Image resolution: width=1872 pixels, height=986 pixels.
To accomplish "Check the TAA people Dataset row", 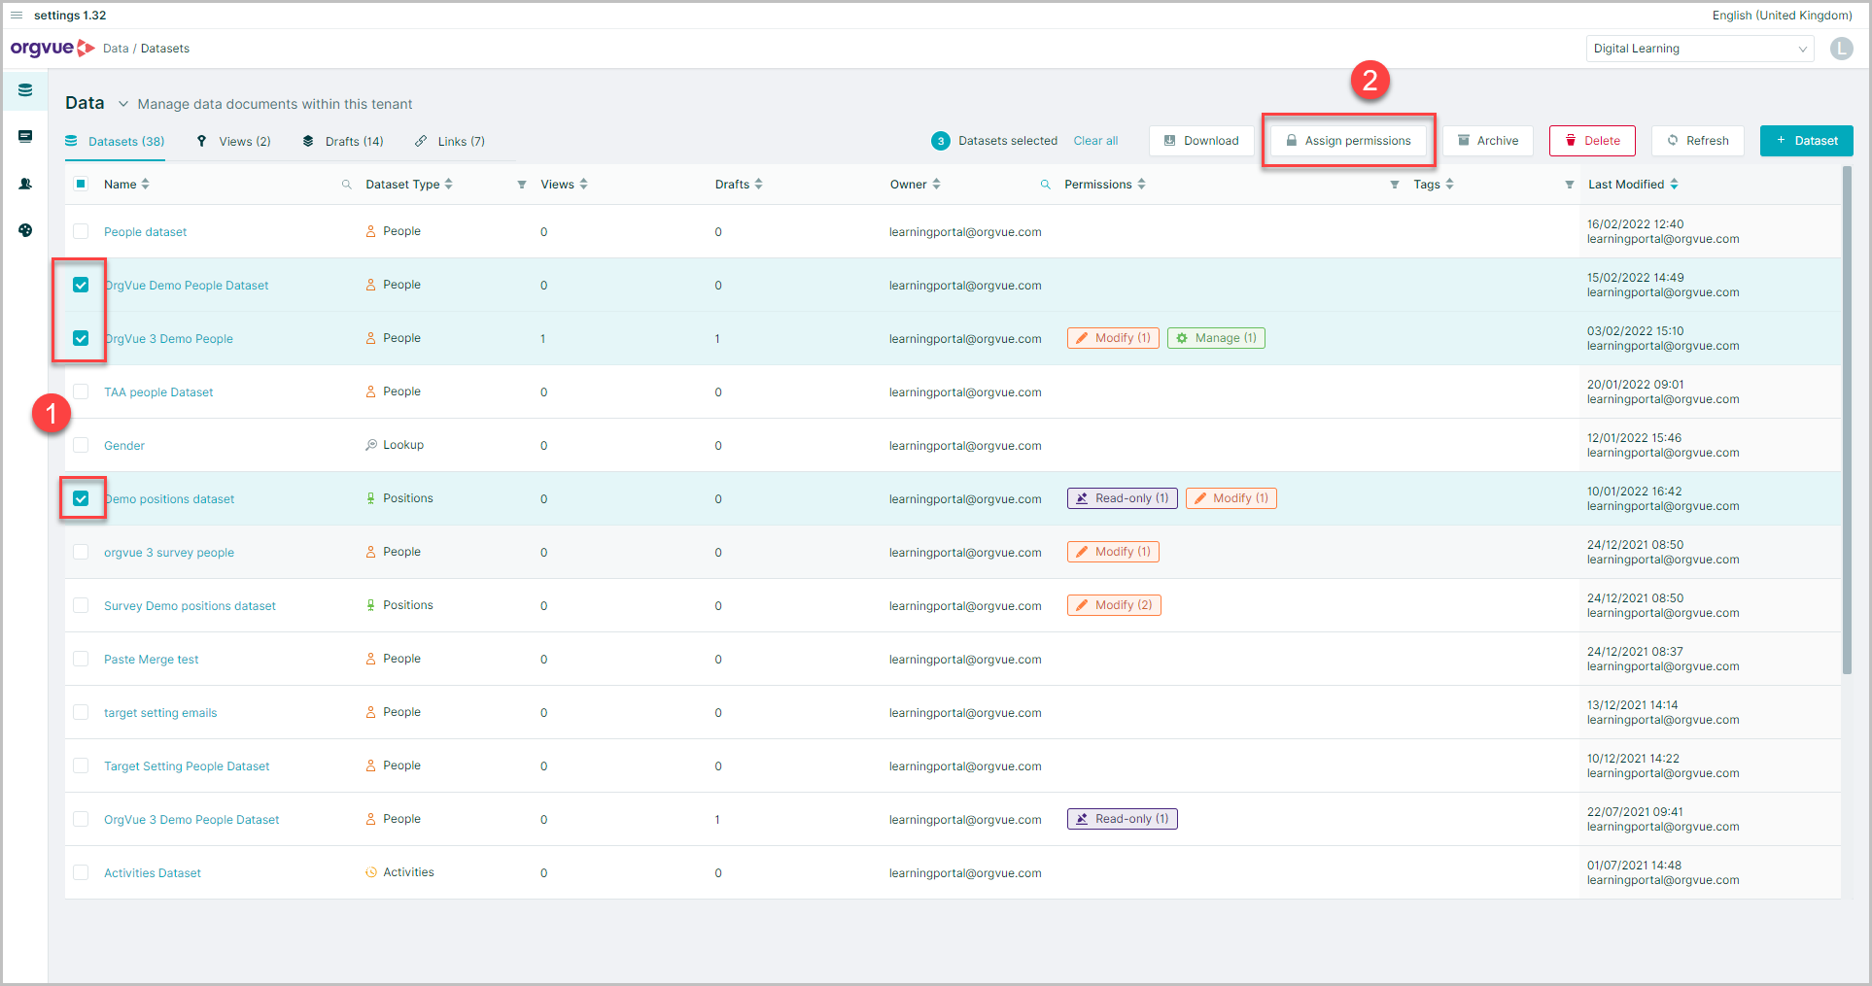I will [x=81, y=391].
